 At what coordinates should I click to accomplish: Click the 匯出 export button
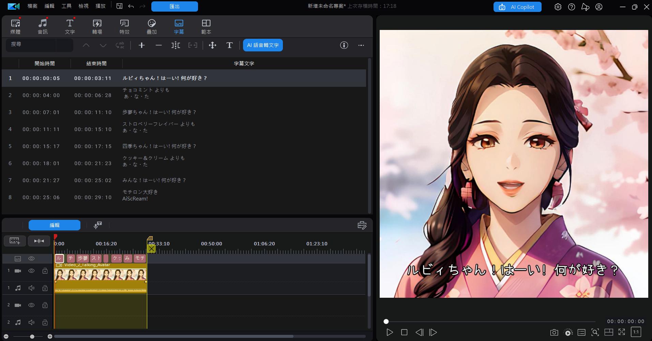(175, 6)
